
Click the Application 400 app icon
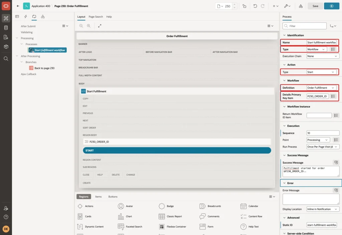tap(26, 6)
